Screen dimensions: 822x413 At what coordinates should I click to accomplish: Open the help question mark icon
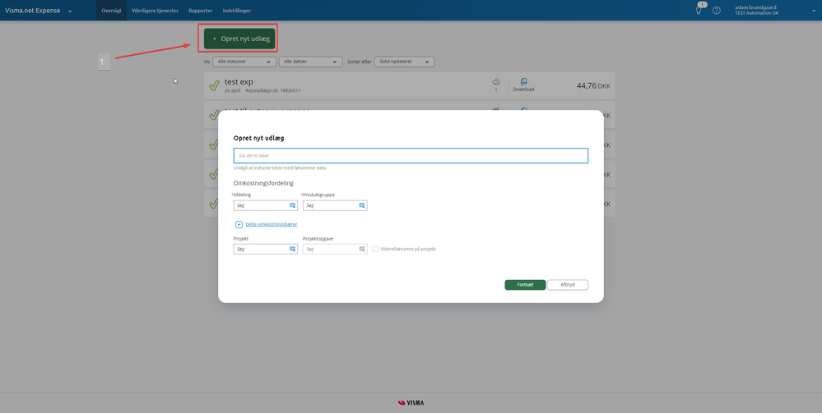717,11
